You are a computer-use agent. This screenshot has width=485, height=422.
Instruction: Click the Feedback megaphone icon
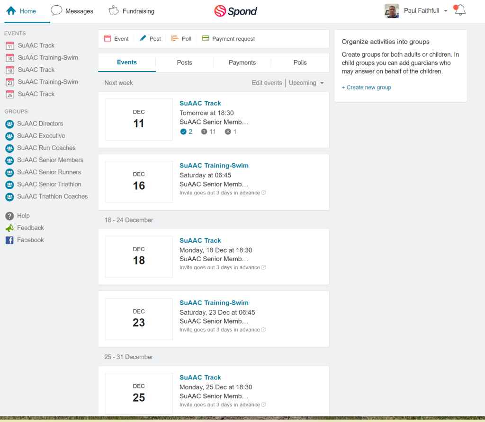click(9, 228)
